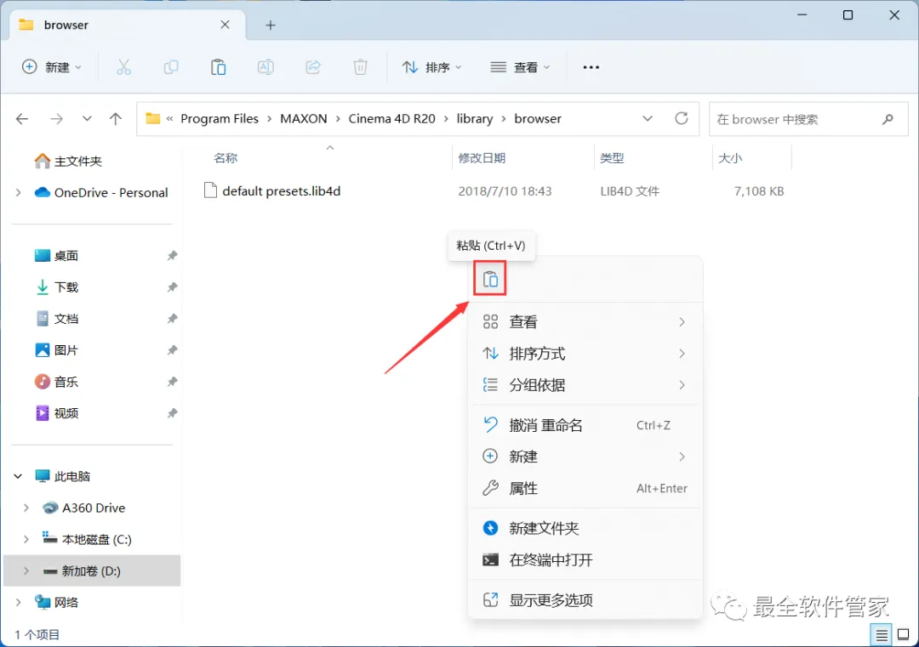This screenshot has width=919, height=647.
Task: Click paste icon in the context menu
Action: pos(490,280)
